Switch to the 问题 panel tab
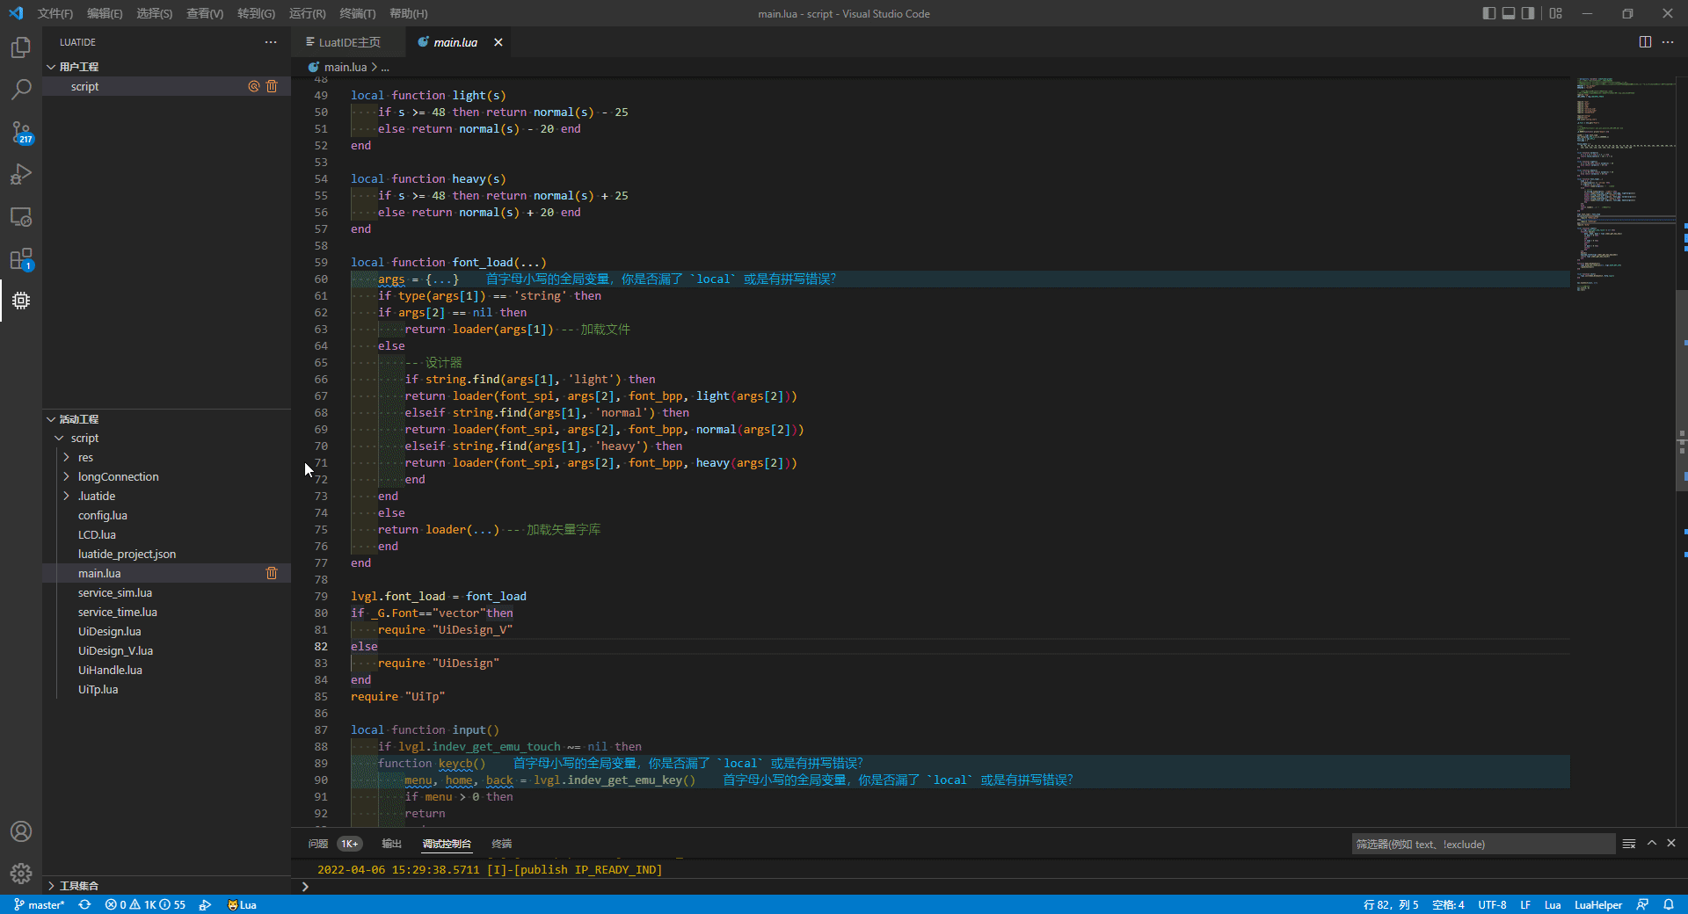Viewport: 1688px width, 914px height. (x=318, y=844)
